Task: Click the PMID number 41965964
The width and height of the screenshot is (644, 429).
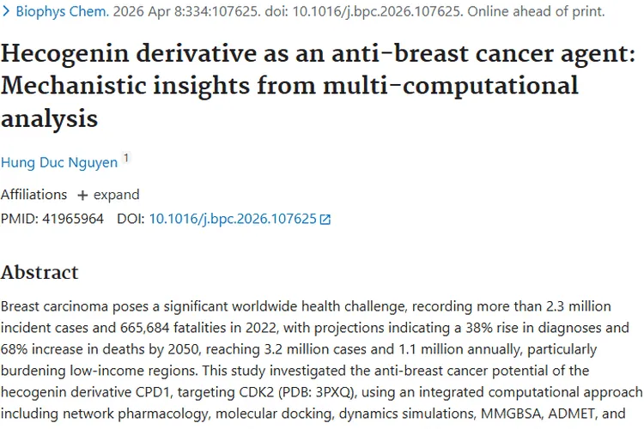Action: coord(73,219)
